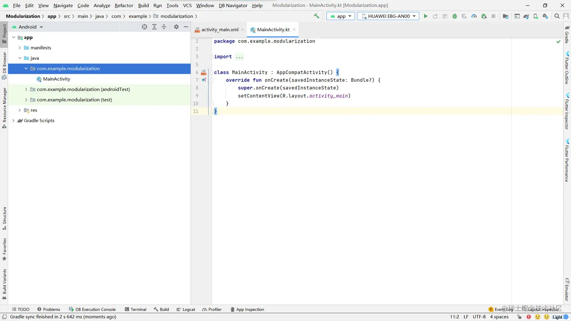Toggle the Flutter Outline side panel
571x321 pixels.
point(567,68)
